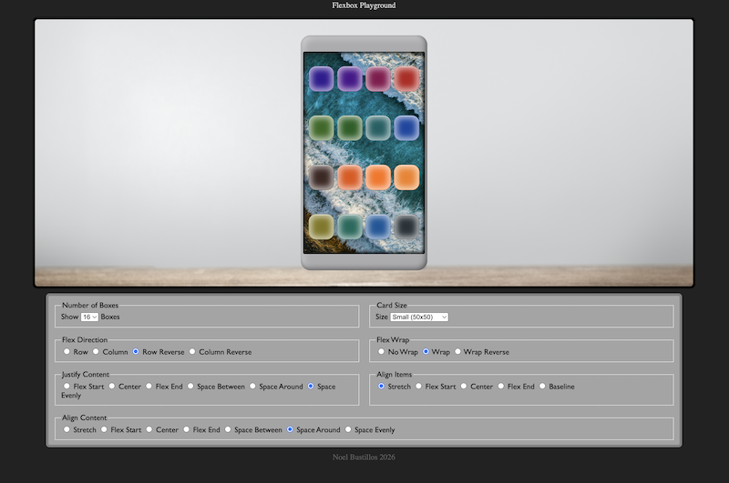
Task: Click the Noel Bustillos 2026 footer text
Action: point(364,457)
